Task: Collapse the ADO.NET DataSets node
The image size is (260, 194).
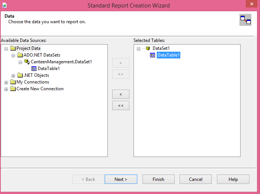Action: click(13, 55)
